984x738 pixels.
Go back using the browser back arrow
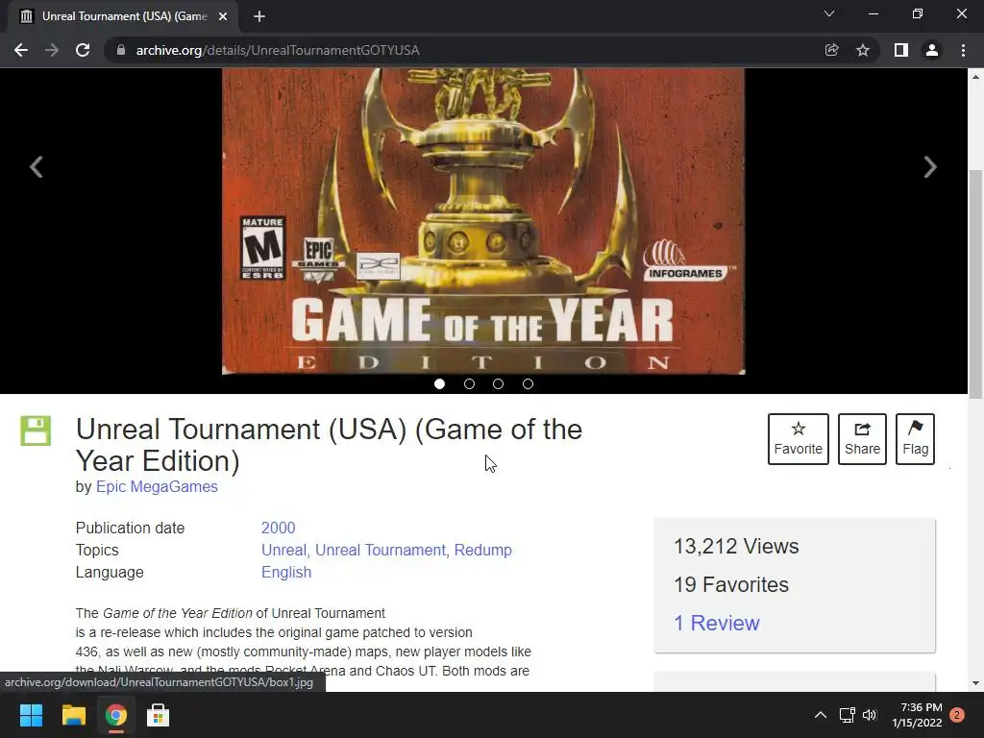(x=21, y=50)
